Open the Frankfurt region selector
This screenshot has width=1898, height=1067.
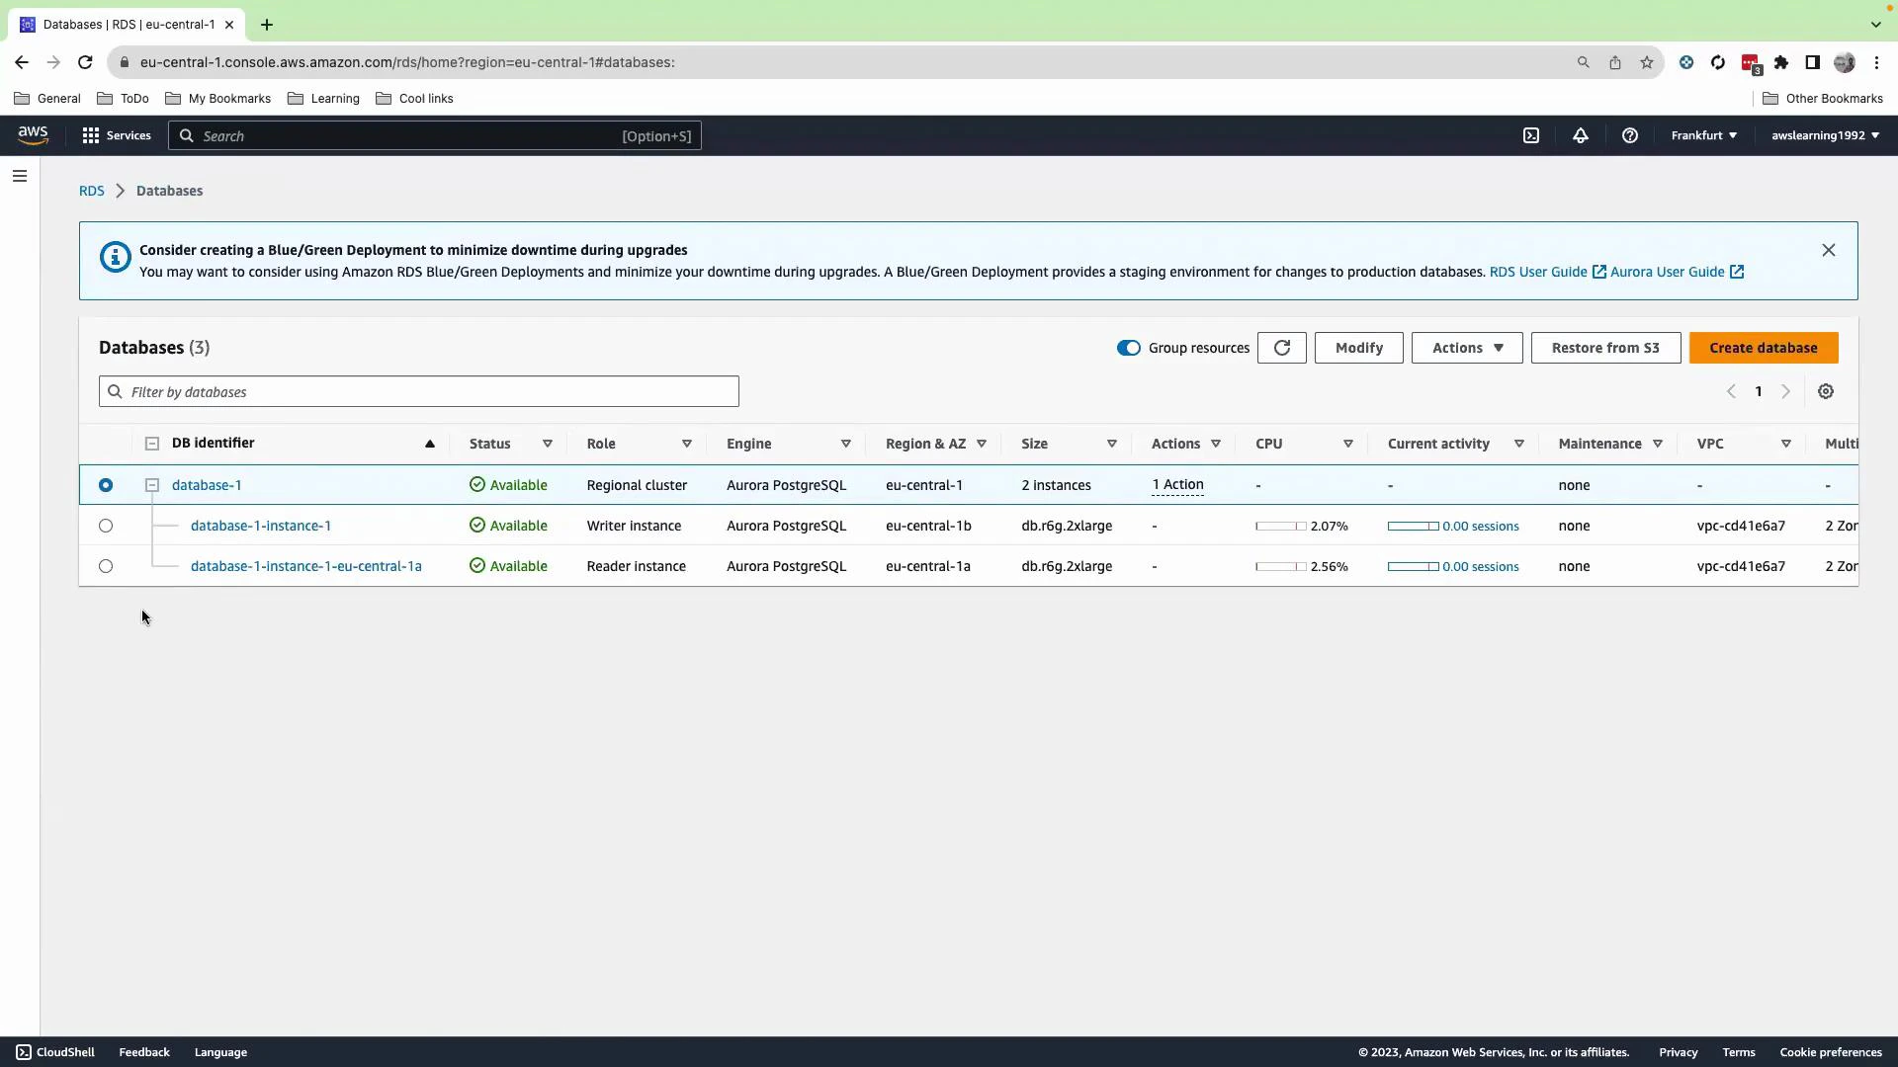click(1702, 135)
